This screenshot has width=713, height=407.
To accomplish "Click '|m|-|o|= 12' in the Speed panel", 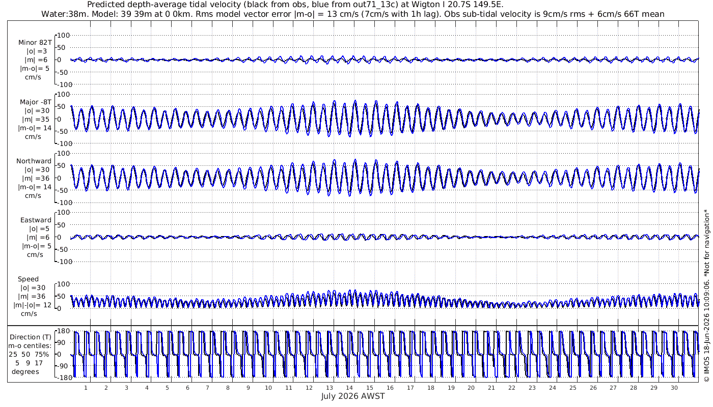I will 33,305.
